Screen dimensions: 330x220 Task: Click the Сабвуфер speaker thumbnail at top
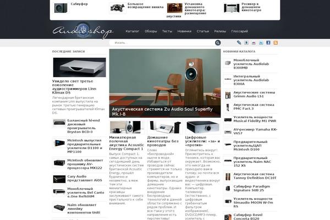coord(61,8)
